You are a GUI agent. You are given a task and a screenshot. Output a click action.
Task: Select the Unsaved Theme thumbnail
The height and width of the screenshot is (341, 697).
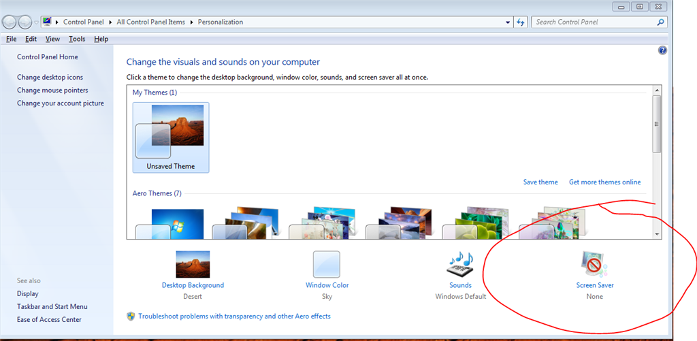[x=171, y=137]
